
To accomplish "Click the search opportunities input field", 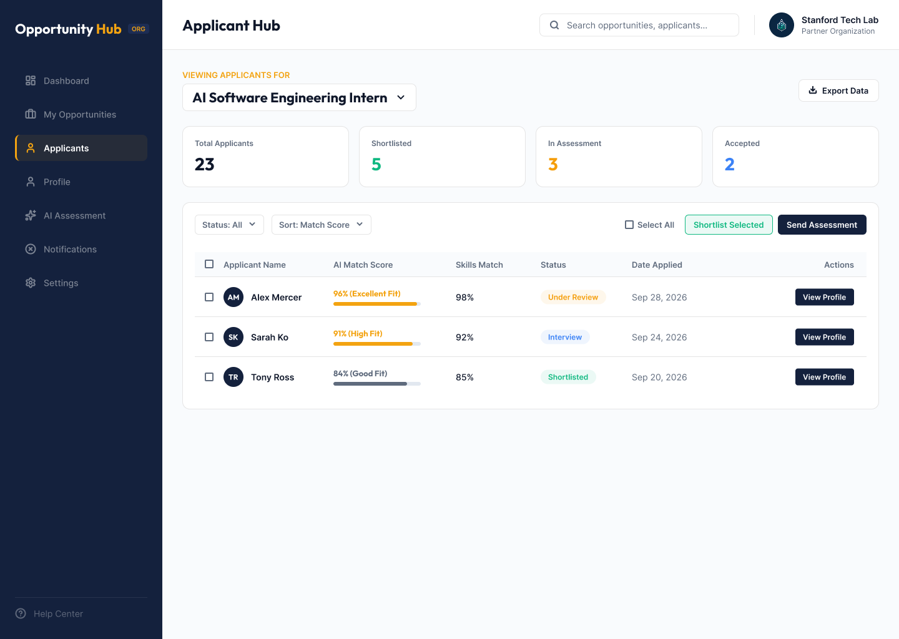I will coord(639,25).
